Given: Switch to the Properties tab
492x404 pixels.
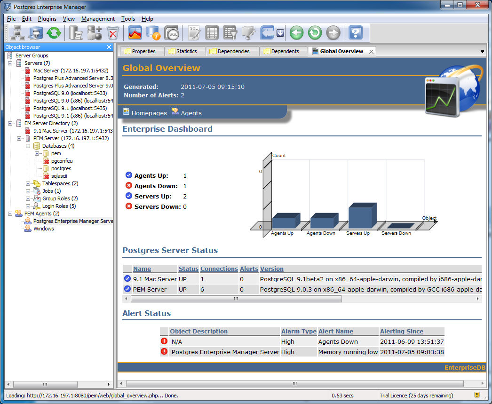Looking at the screenshot, I should [142, 51].
